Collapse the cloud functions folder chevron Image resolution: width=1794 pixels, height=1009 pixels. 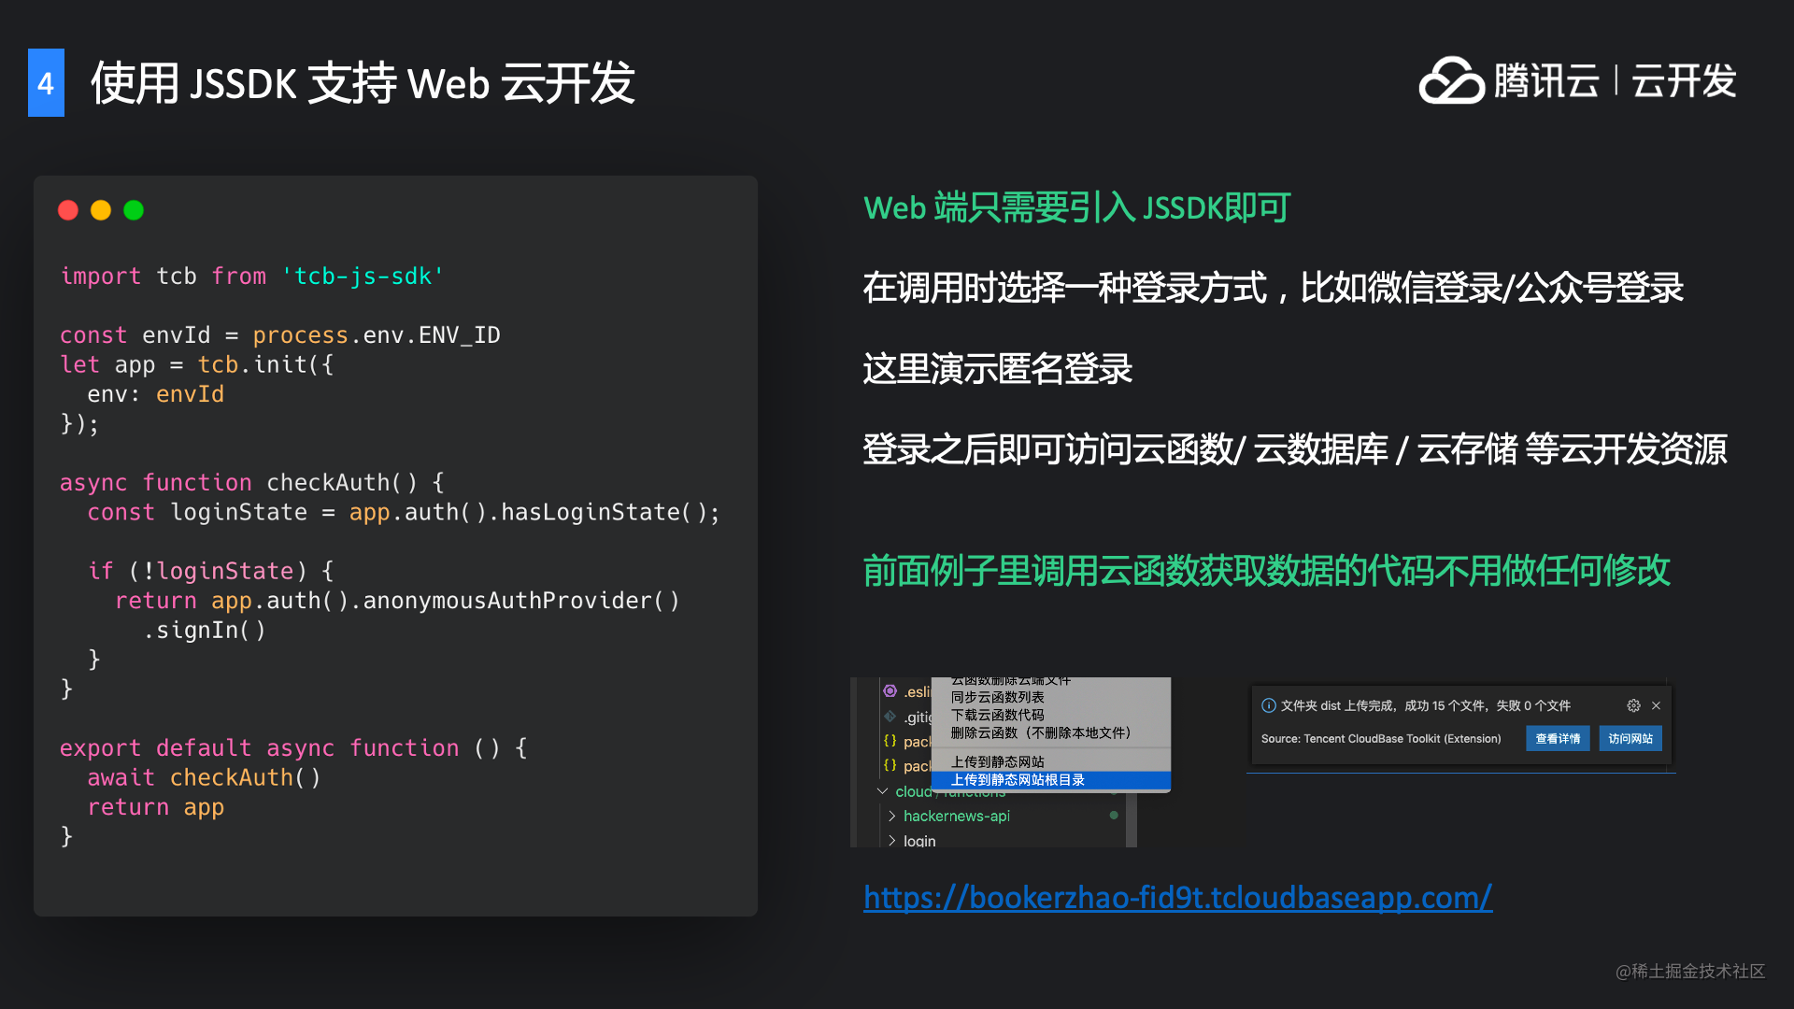click(x=882, y=791)
